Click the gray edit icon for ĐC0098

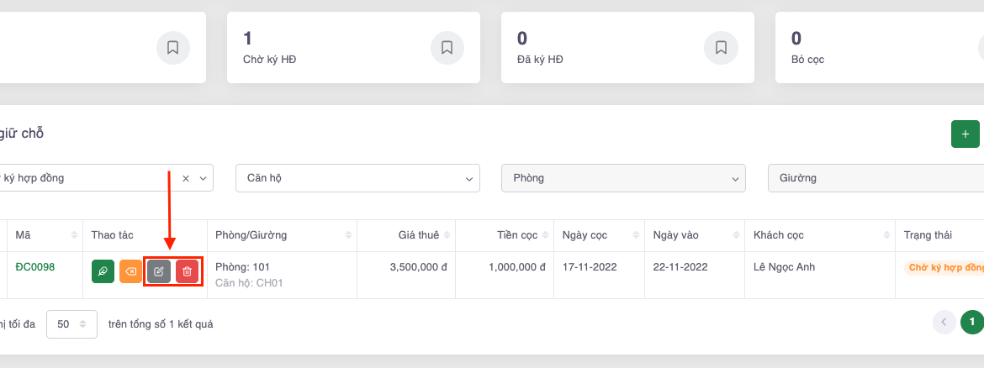click(159, 271)
